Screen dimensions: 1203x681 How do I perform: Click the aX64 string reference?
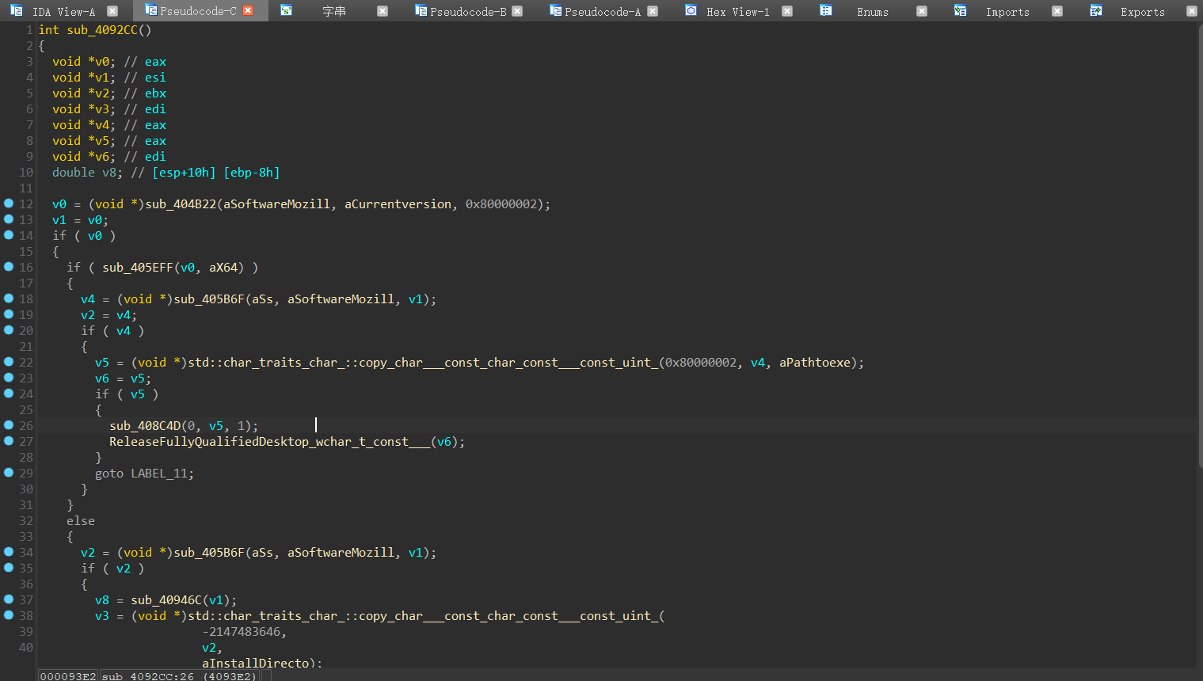point(223,268)
